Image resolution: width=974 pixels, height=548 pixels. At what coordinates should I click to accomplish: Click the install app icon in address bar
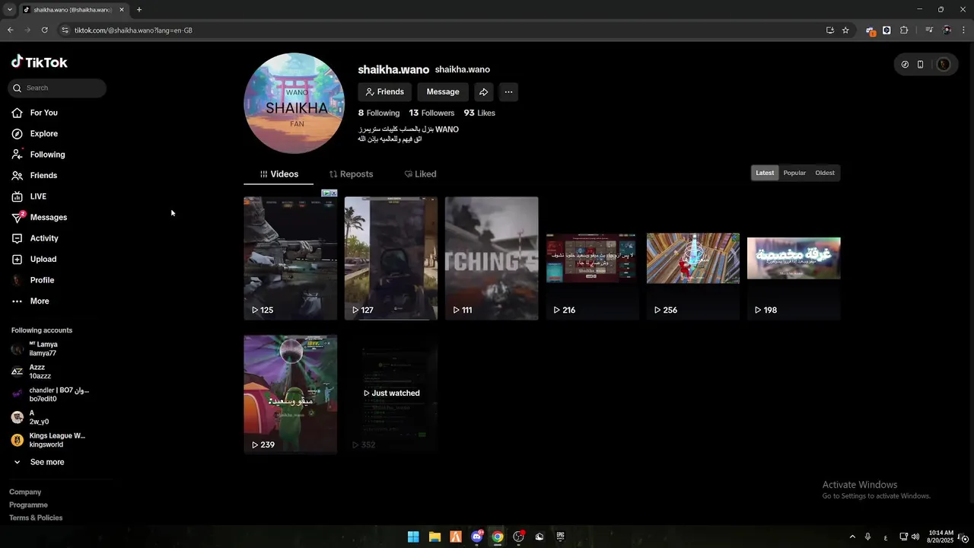[x=830, y=30]
